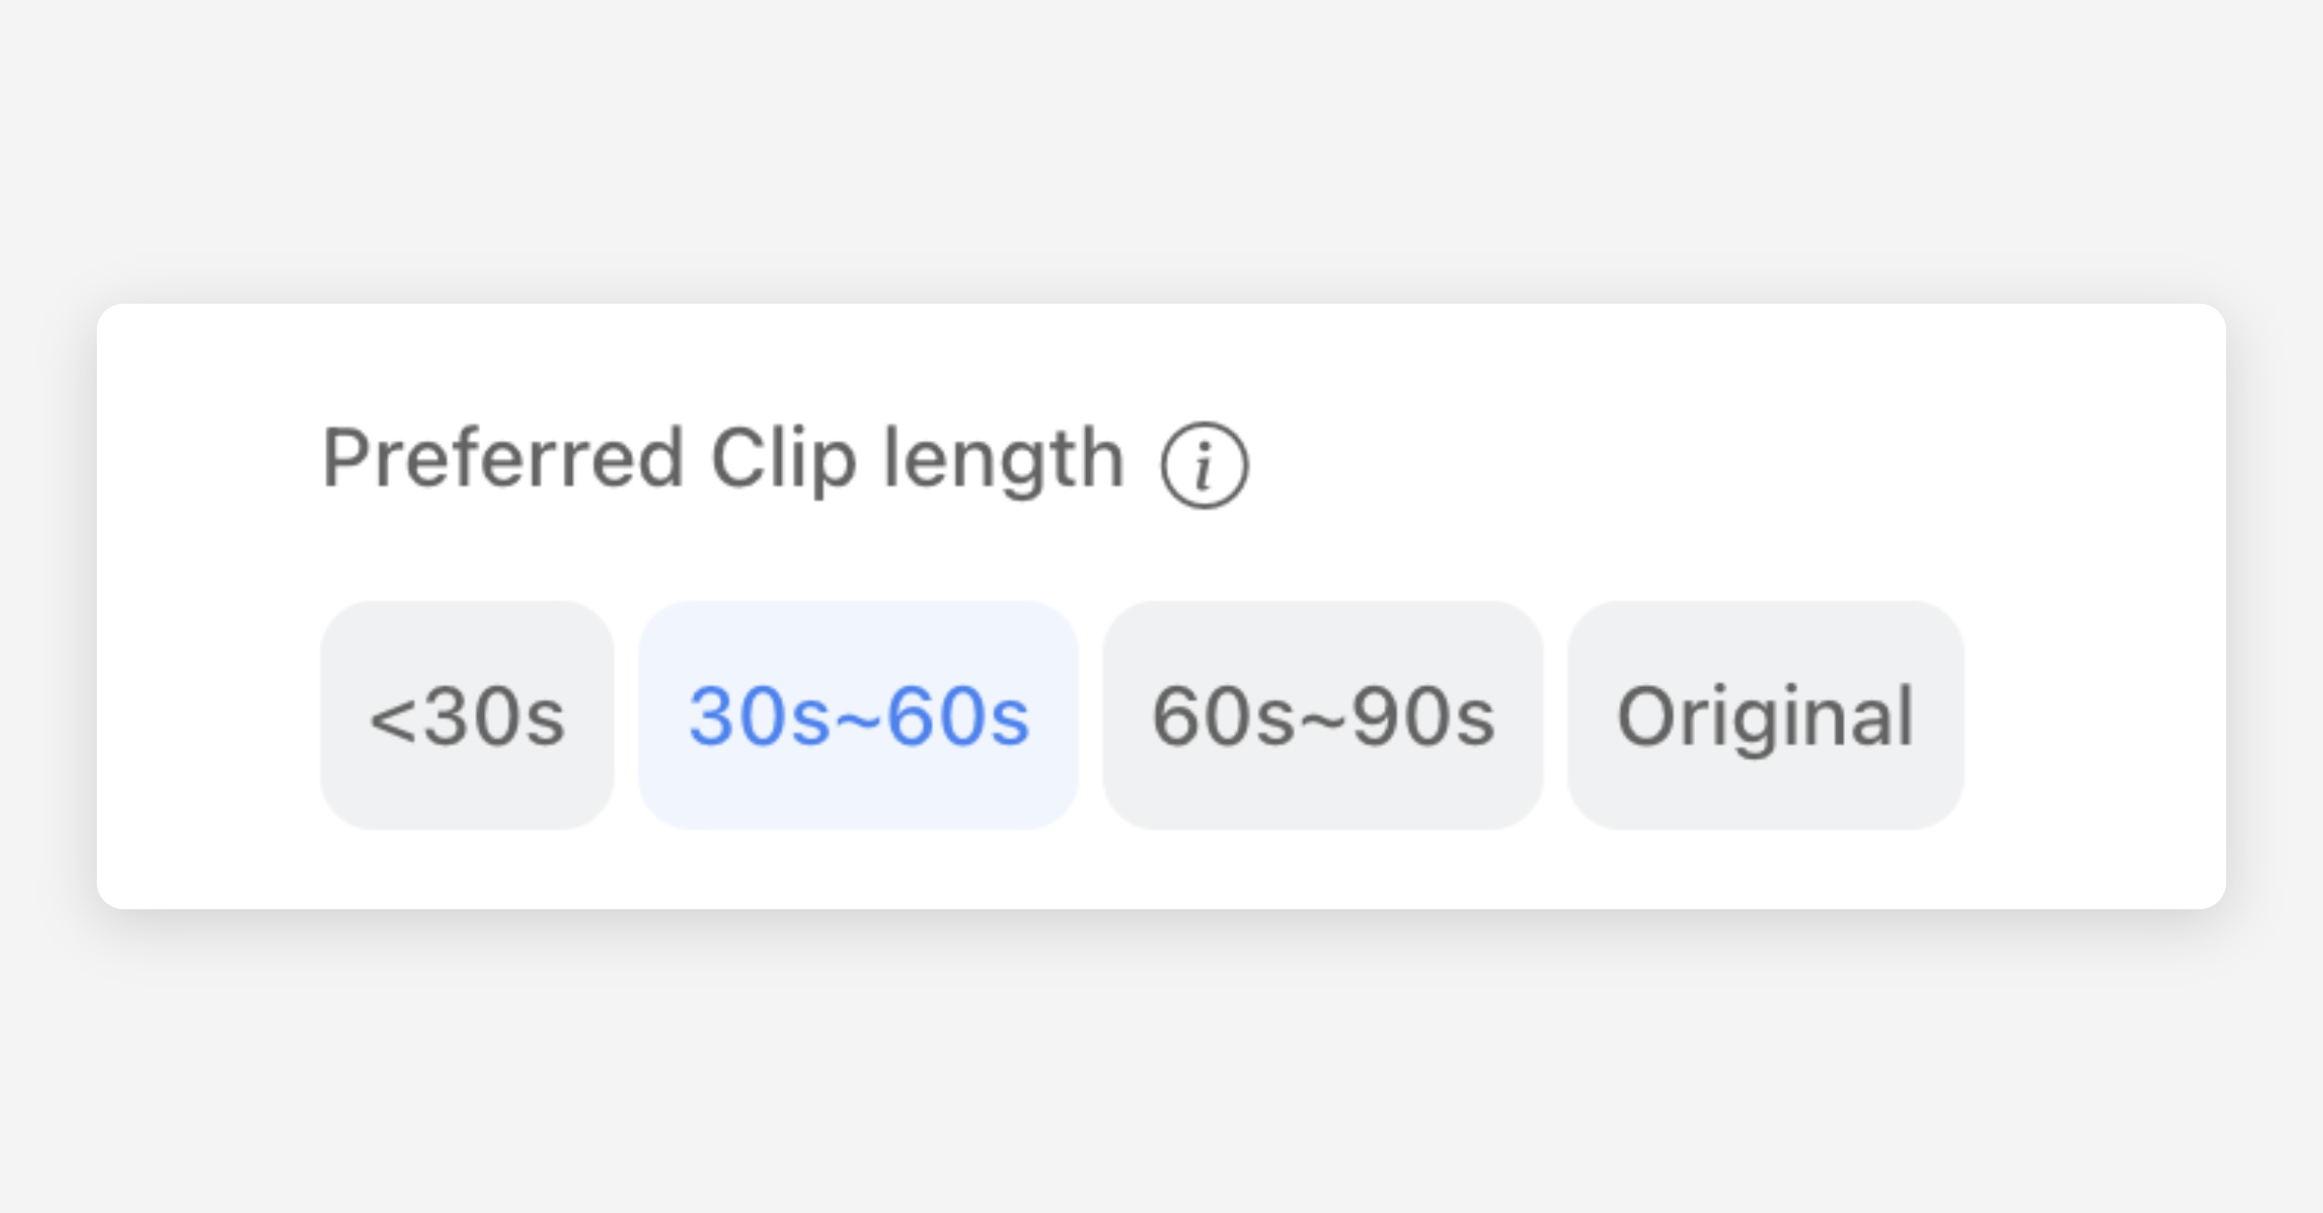This screenshot has height=1213, width=2323.
Task: Show help for clip length via info icon
Action: coord(1204,465)
